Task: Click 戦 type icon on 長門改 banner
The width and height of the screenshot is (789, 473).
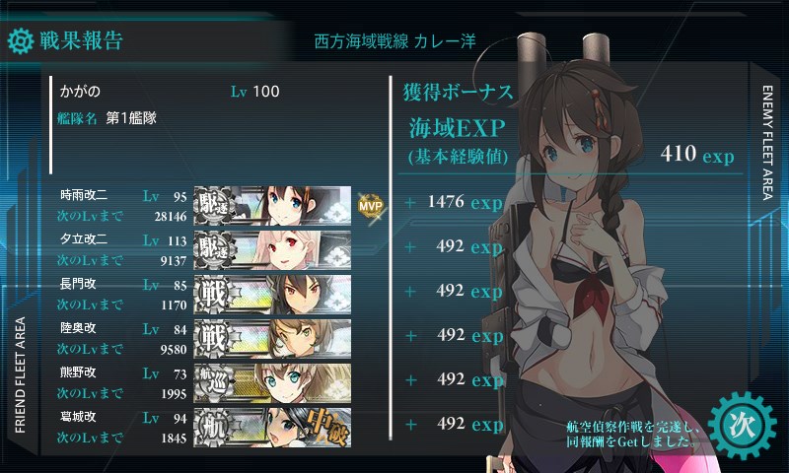Action: [214, 295]
